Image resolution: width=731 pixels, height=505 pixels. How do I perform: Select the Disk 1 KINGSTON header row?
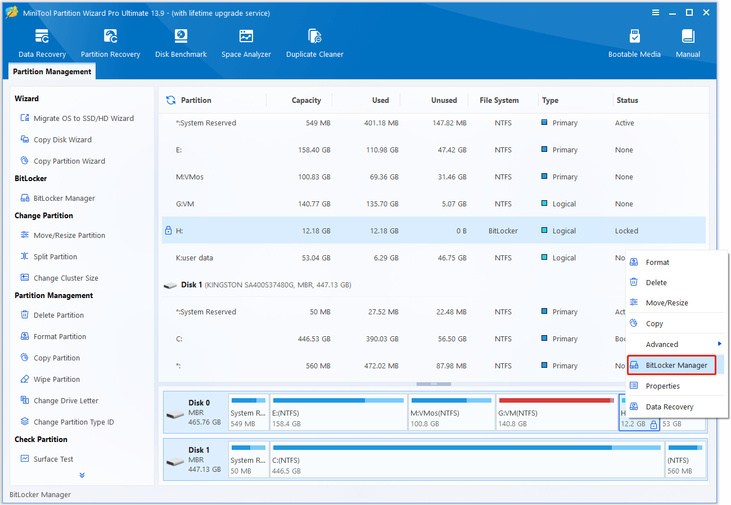[394, 285]
